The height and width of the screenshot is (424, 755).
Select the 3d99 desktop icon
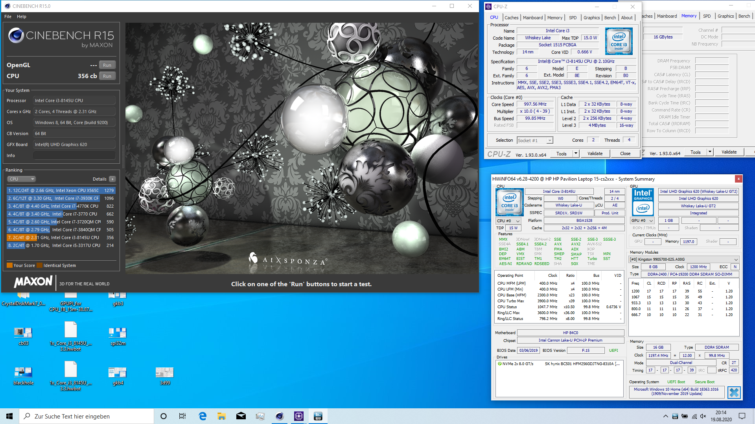165,375
